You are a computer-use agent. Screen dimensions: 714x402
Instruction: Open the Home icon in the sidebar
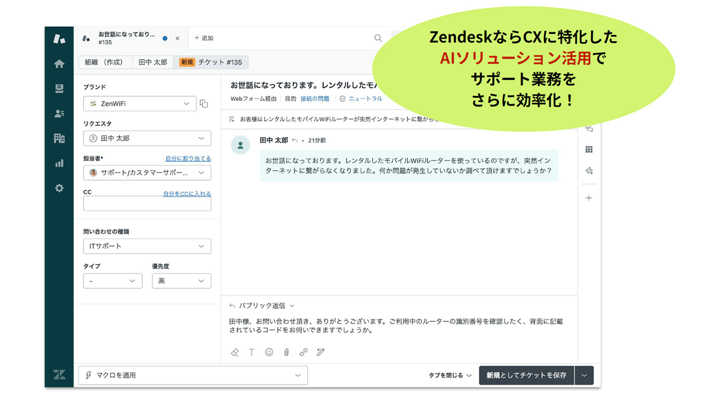coord(59,64)
